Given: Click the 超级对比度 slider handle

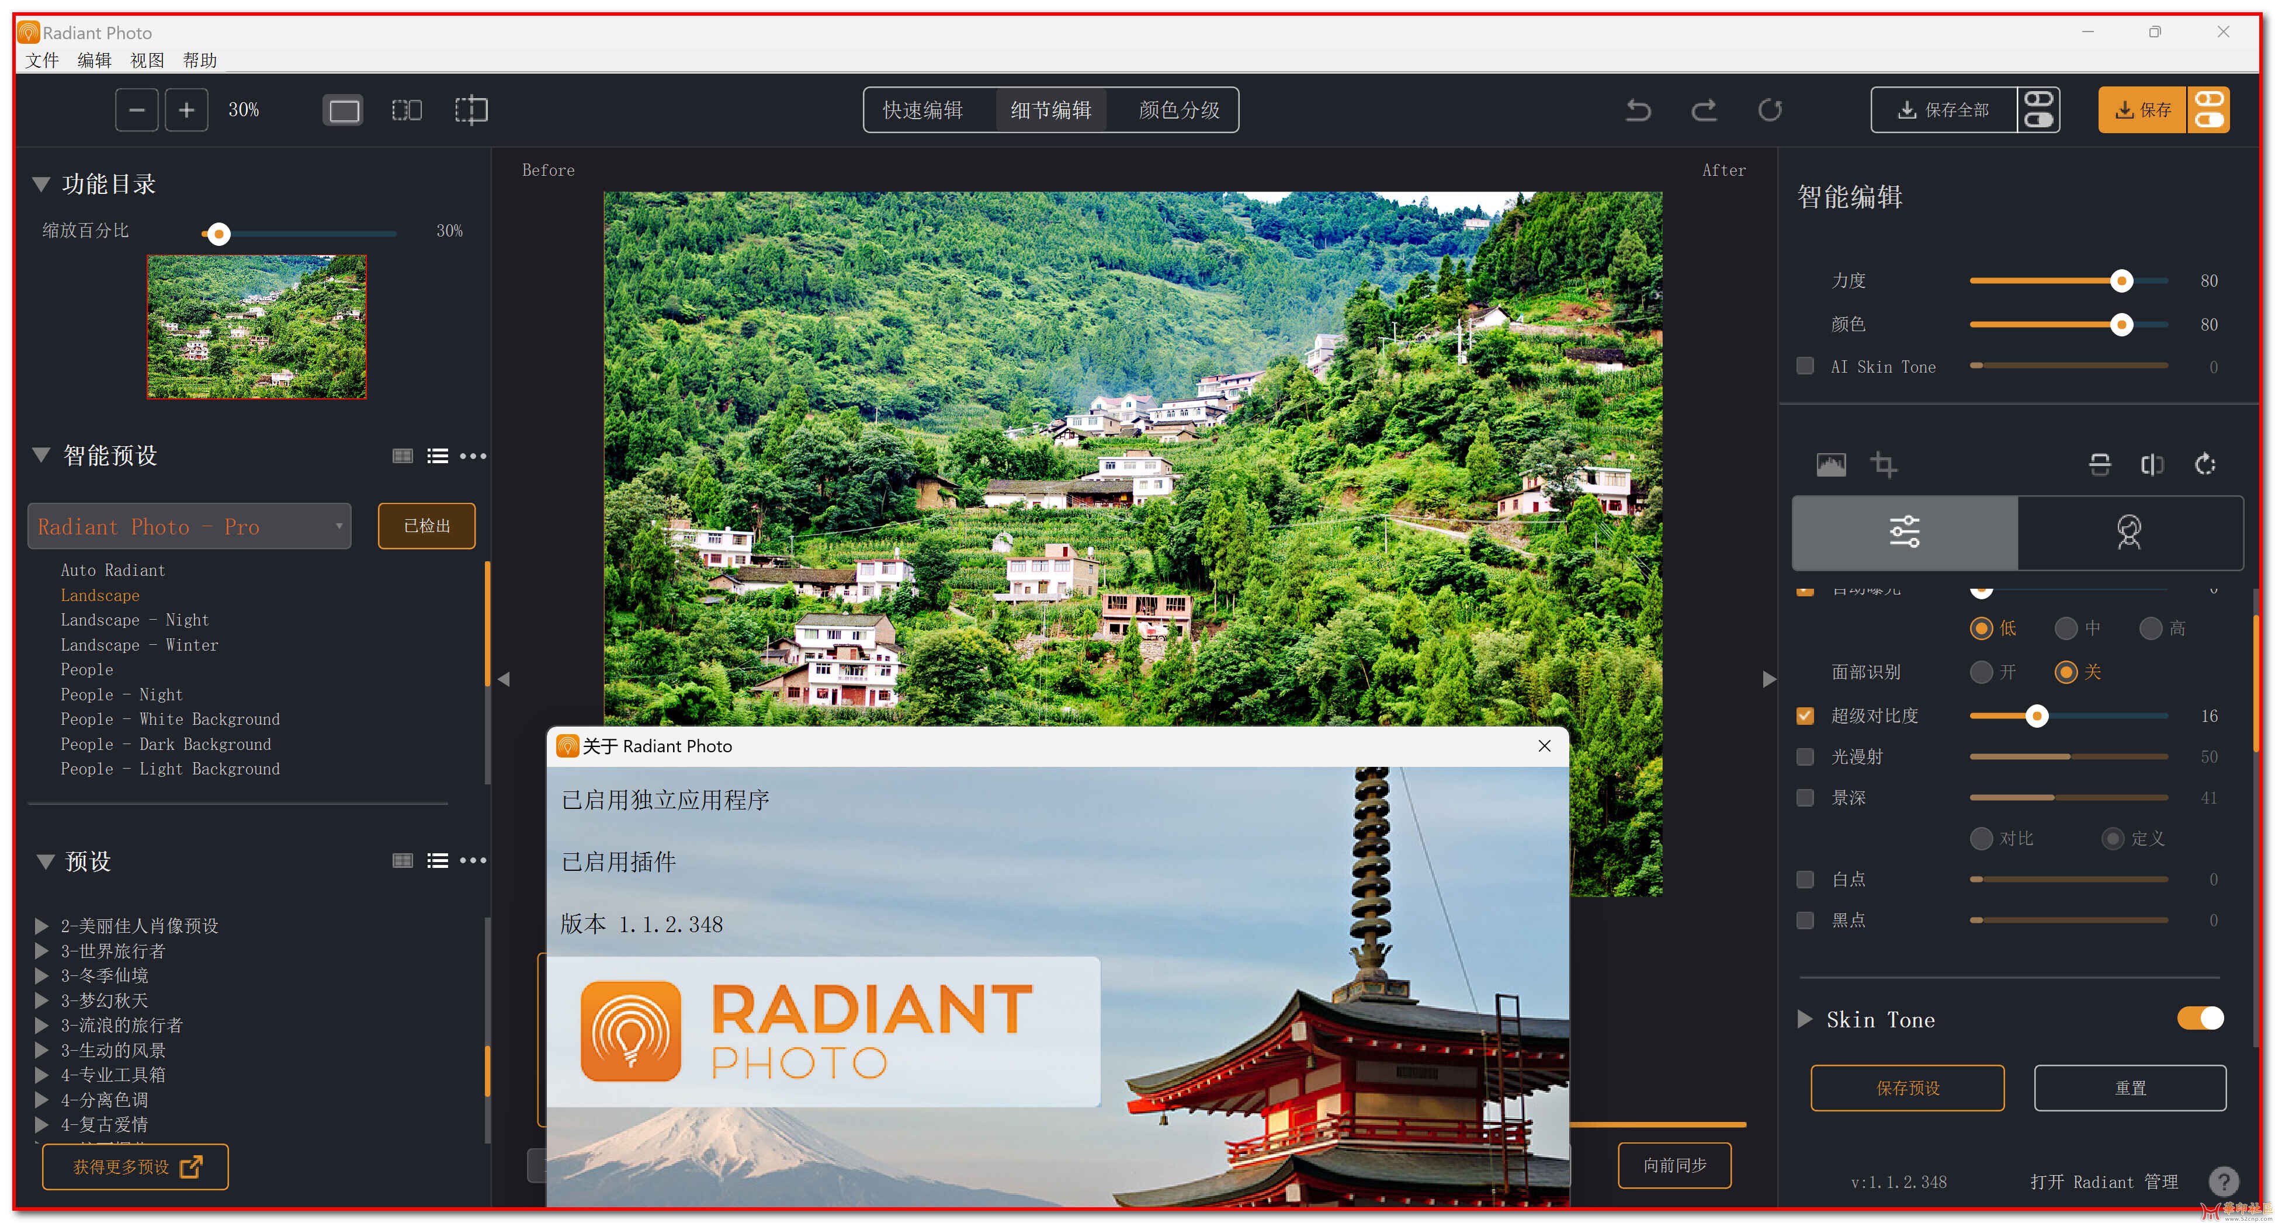Looking at the screenshot, I should point(2037,716).
